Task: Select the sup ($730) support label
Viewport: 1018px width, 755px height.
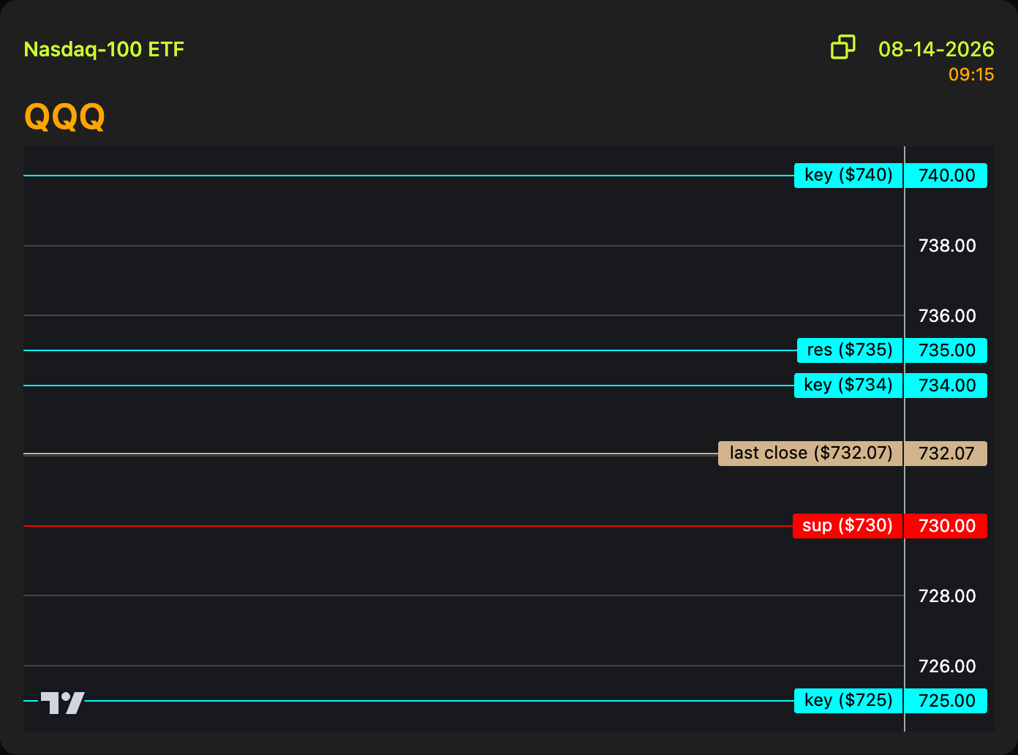Action: pos(848,526)
